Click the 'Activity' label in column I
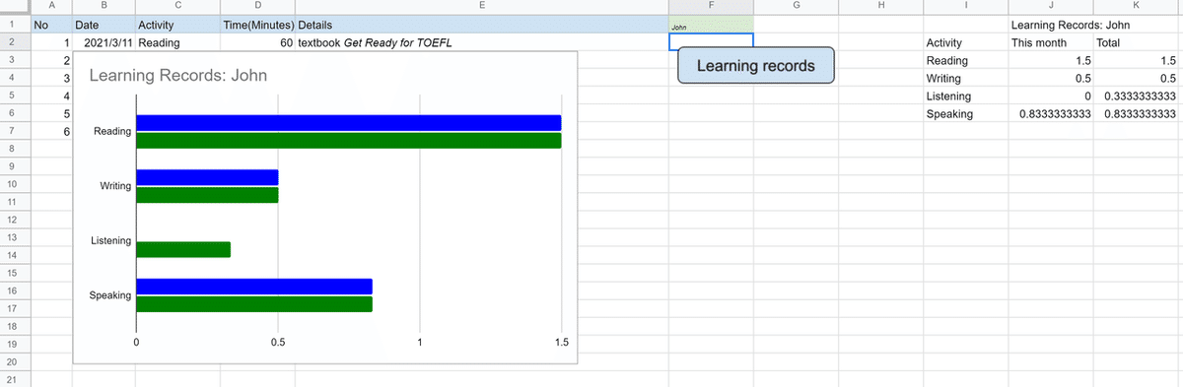Viewport: 1183px width, 387px height. tap(966, 42)
